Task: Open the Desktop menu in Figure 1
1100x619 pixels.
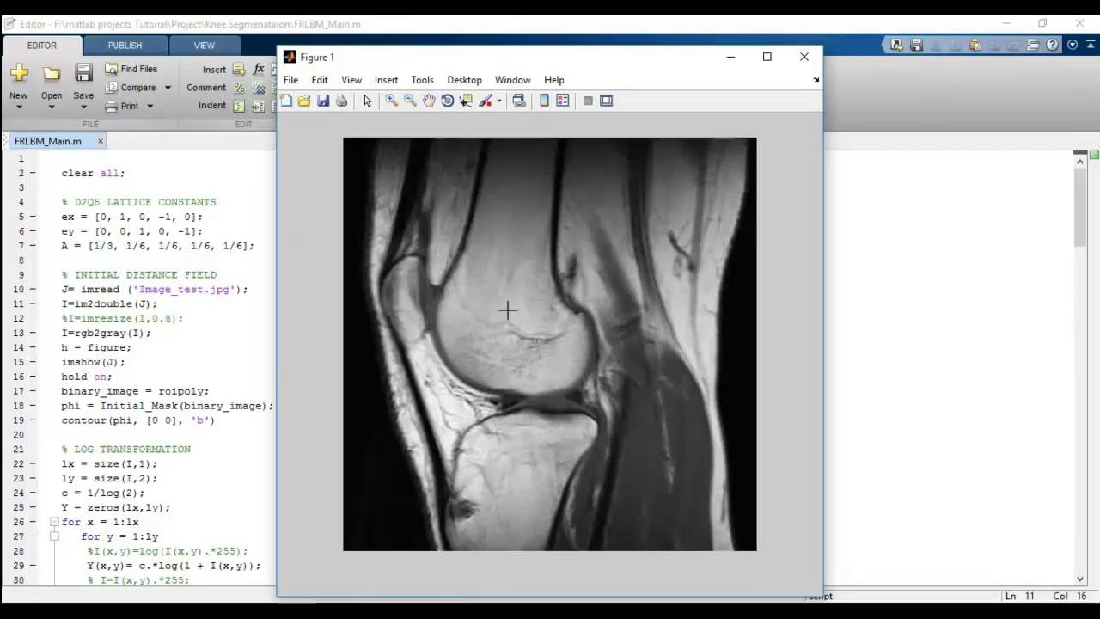Action: pos(464,80)
